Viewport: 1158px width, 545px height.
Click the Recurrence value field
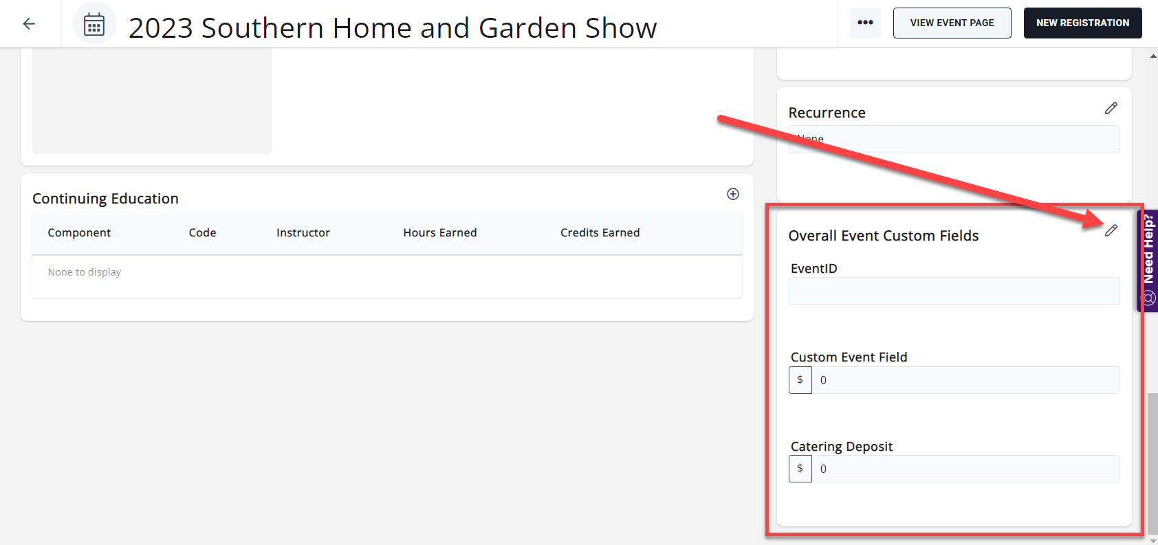click(x=954, y=140)
